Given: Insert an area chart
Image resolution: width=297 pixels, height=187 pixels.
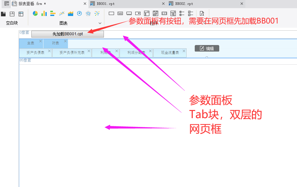Looking at the screenshot, I should pyautogui.click(x=71, y=13).
